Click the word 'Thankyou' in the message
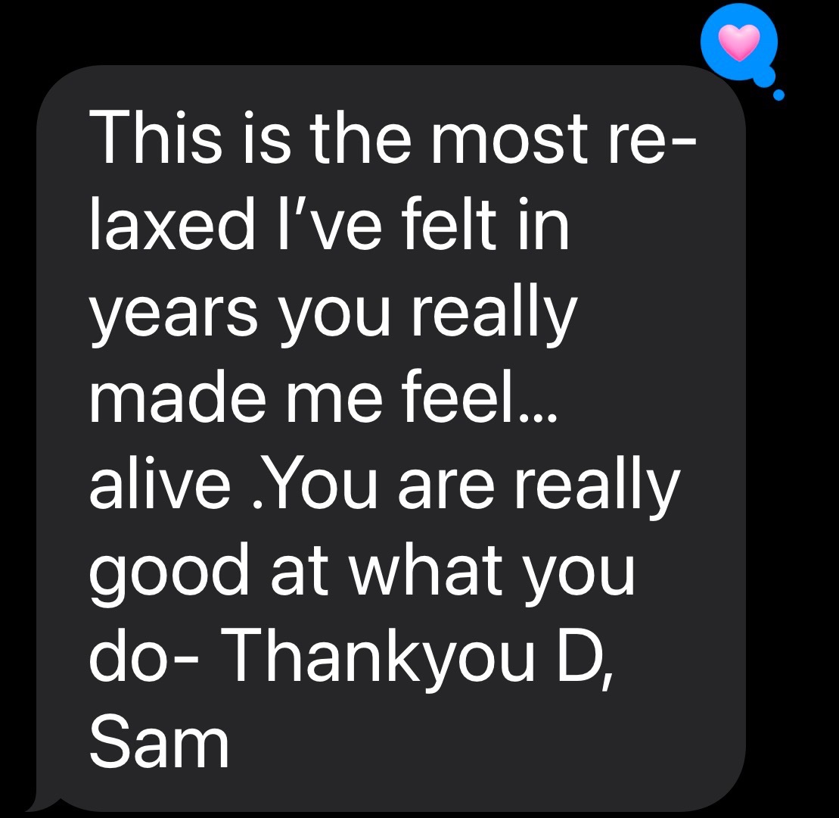Image resolution: width=839 pixels, height=818 pixels. pos(383,657)
